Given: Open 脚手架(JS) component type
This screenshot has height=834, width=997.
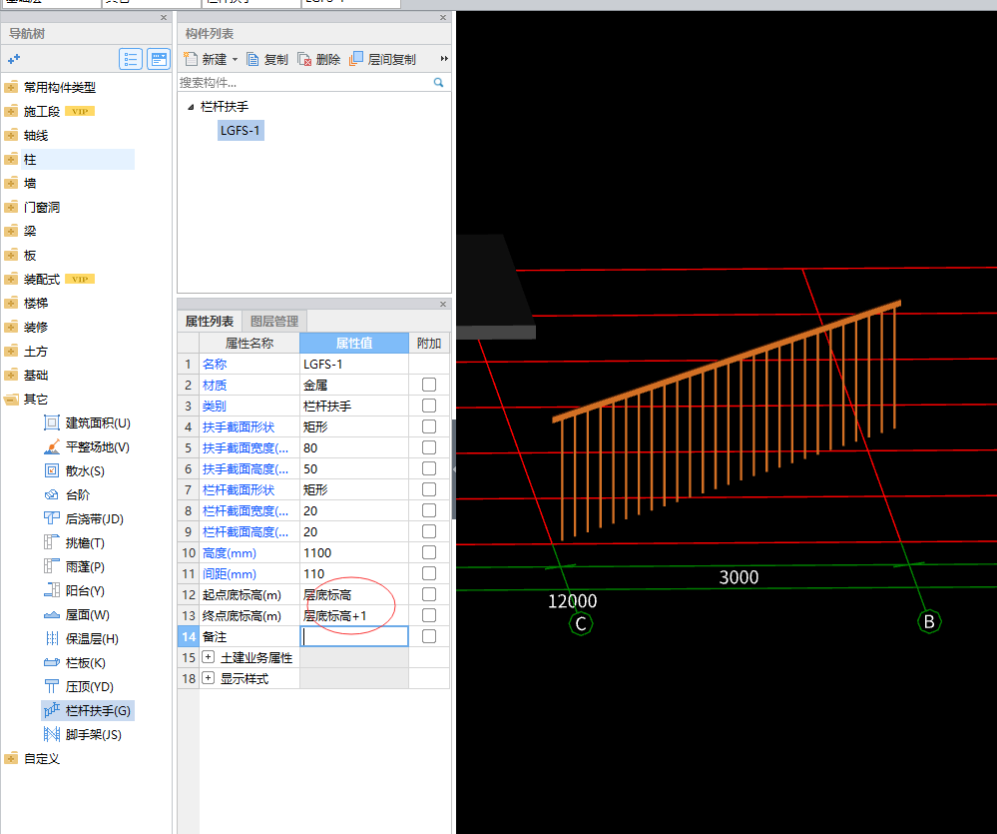Looking at the screenshot, I should (83, 735).
